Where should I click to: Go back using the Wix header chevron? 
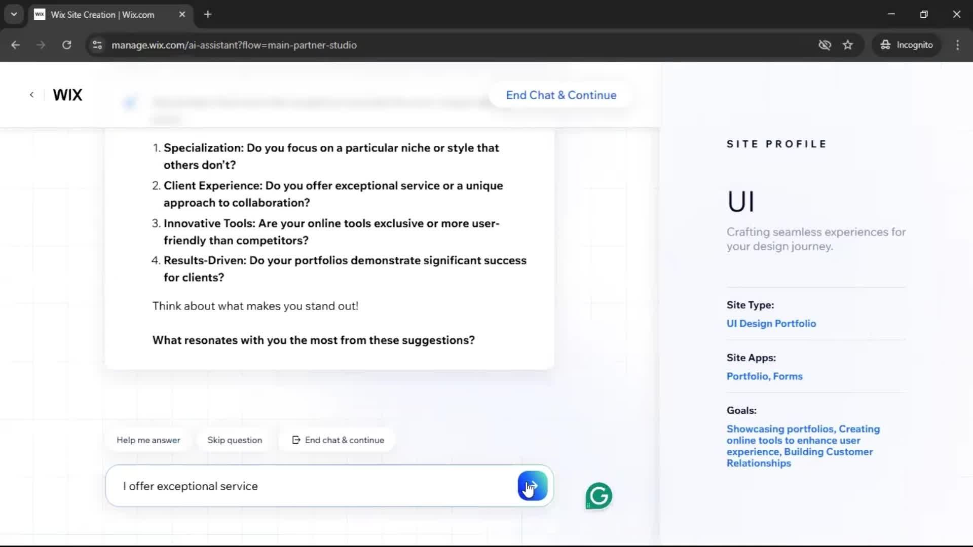[x=31, y=95]
